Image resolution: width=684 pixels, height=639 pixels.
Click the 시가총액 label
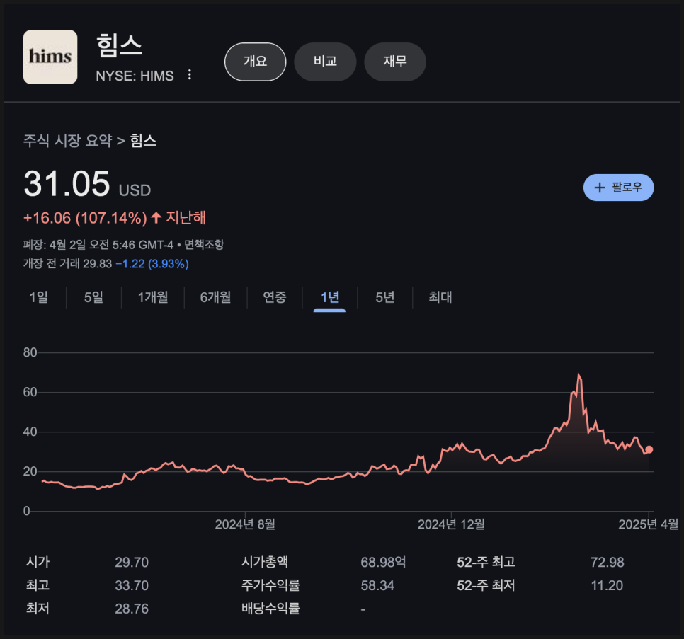265,562
